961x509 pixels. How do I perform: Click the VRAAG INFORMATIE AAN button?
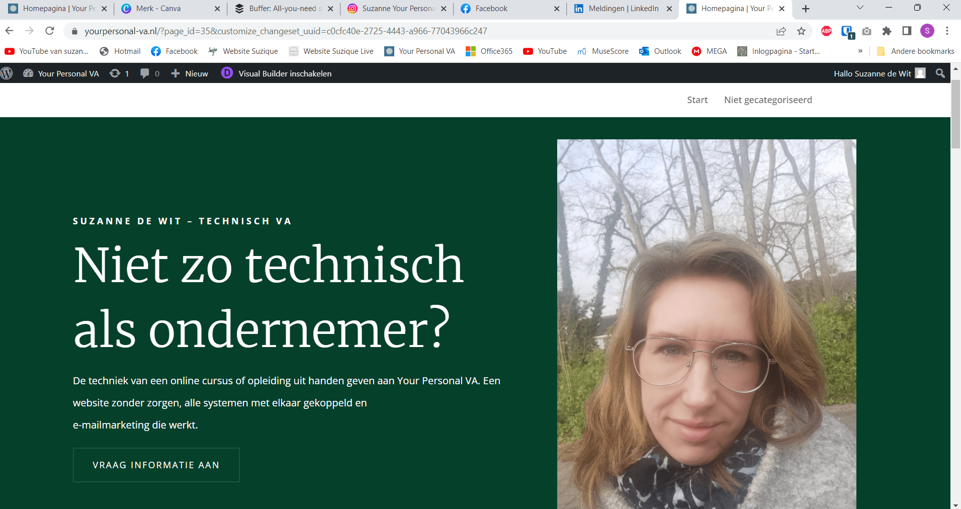156,465
